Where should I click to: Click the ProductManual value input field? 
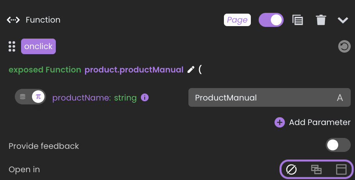[270, 97]
